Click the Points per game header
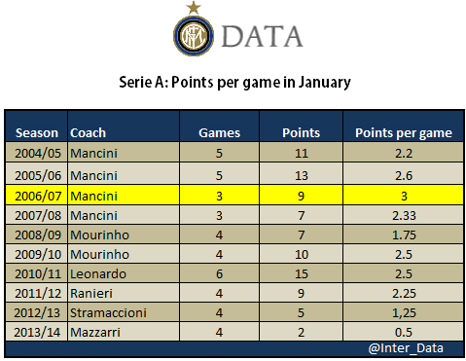The width and height of the screenshot is (466, 361). (404, 133)
